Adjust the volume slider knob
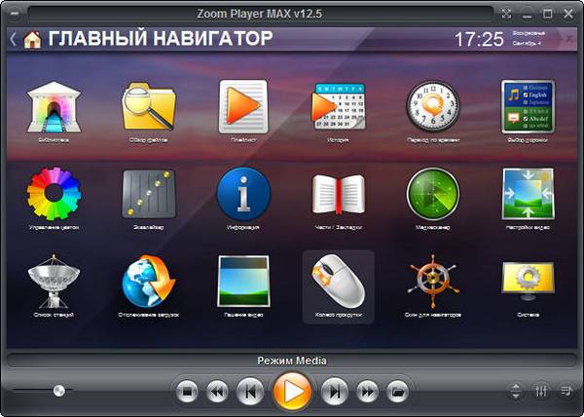Viewport: 584px width, 417px height. point(58,391)
